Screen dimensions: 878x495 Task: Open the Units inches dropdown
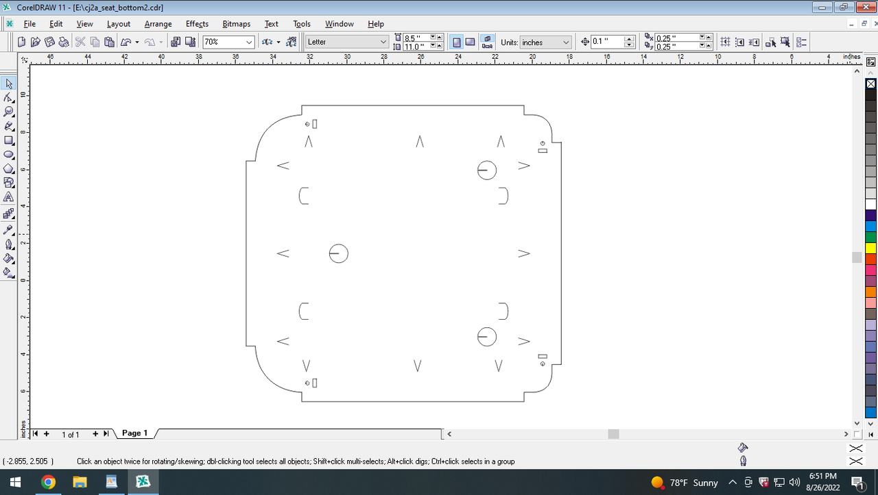567,42
